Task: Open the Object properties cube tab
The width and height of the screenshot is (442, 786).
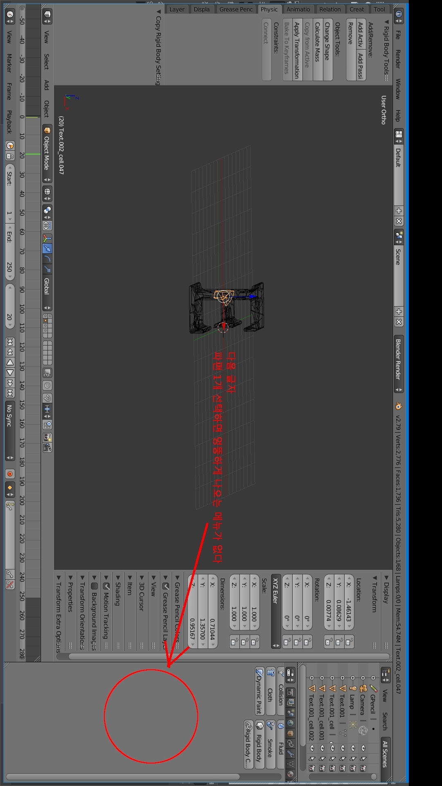Action: tap(291, 733)
